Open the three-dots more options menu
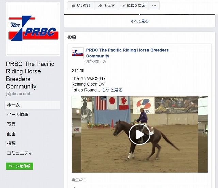 coord(154,6)
